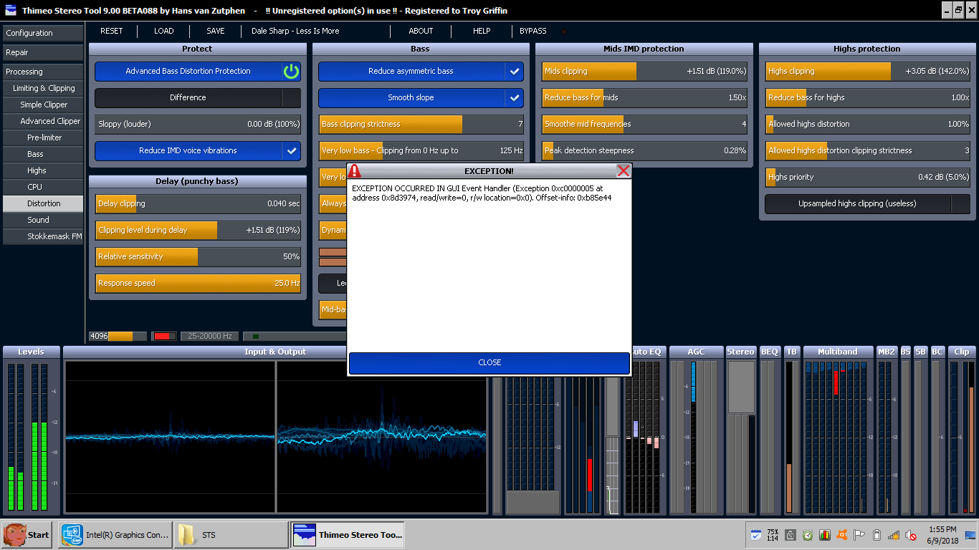Open the colored bar chart tray icon
Image resolution: width=979 pixels, height=550 pixels.
pos(824,535)
